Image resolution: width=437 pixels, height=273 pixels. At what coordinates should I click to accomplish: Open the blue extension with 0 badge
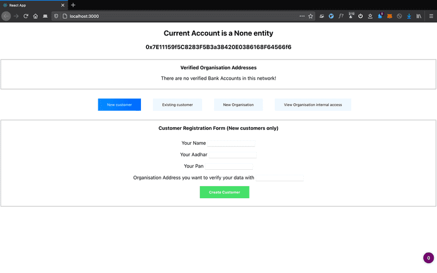[x=380, y=16]
